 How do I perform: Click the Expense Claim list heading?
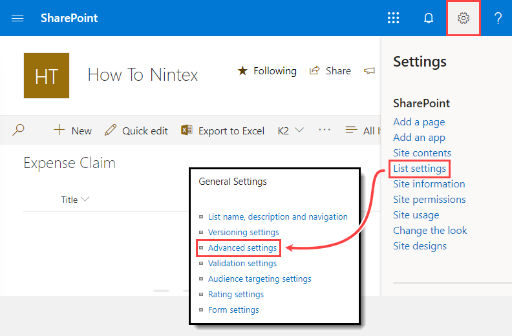pyautogui.click(x=70, y=163)
